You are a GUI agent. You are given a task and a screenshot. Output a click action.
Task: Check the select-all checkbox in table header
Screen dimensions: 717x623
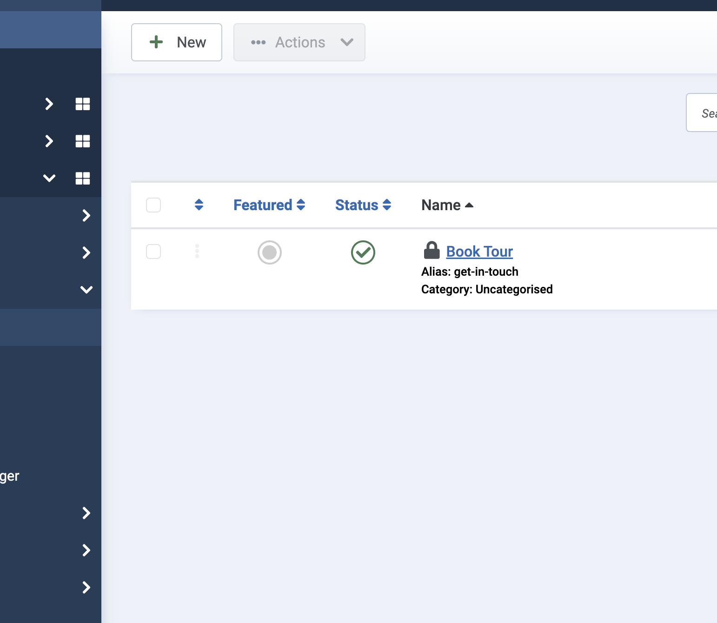(153, 205)
